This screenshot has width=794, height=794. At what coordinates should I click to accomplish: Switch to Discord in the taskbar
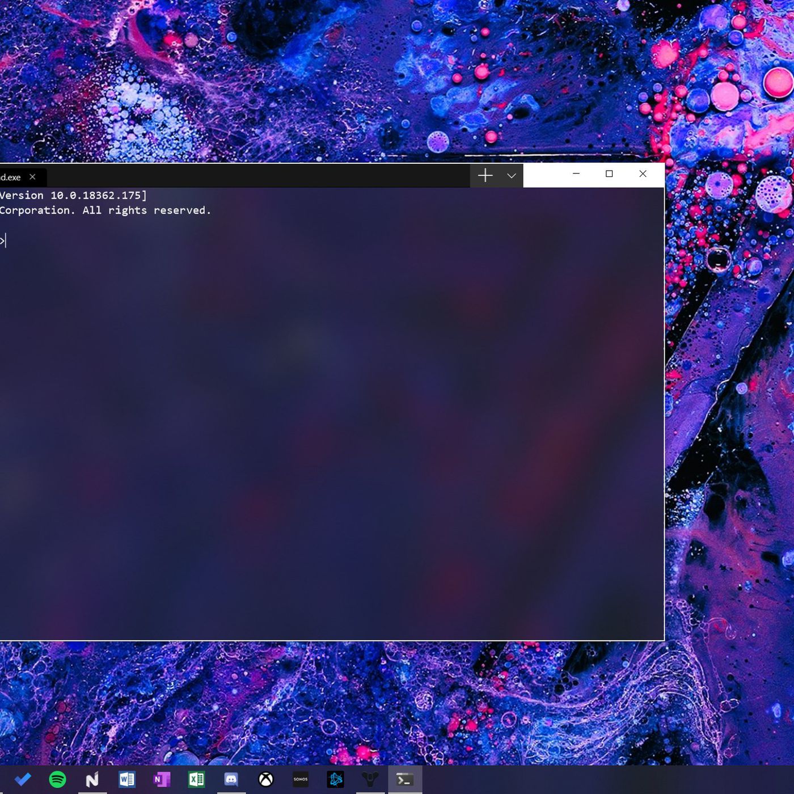(231, 779)
